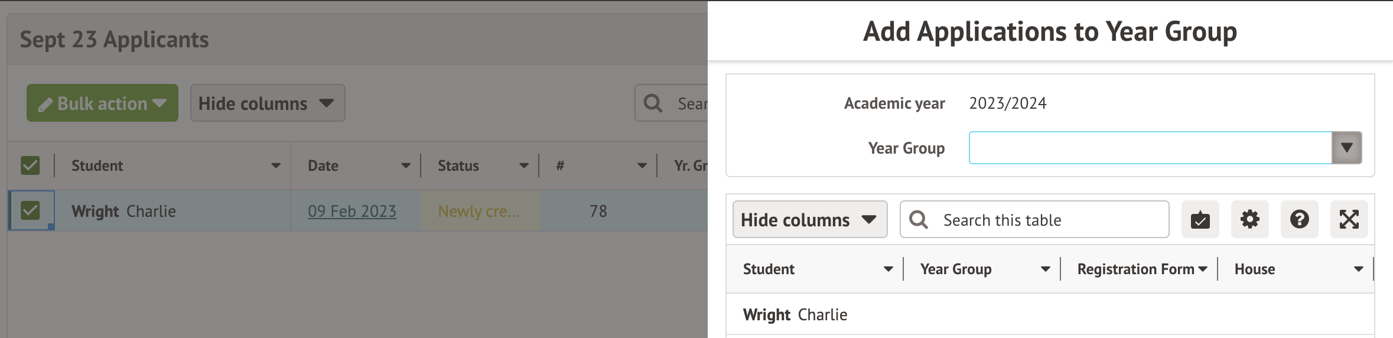The height and width of the screenshot is (338, 1393).
Task: Uncheck the Wright Charlie row checkbox
Action: (30, 210)
